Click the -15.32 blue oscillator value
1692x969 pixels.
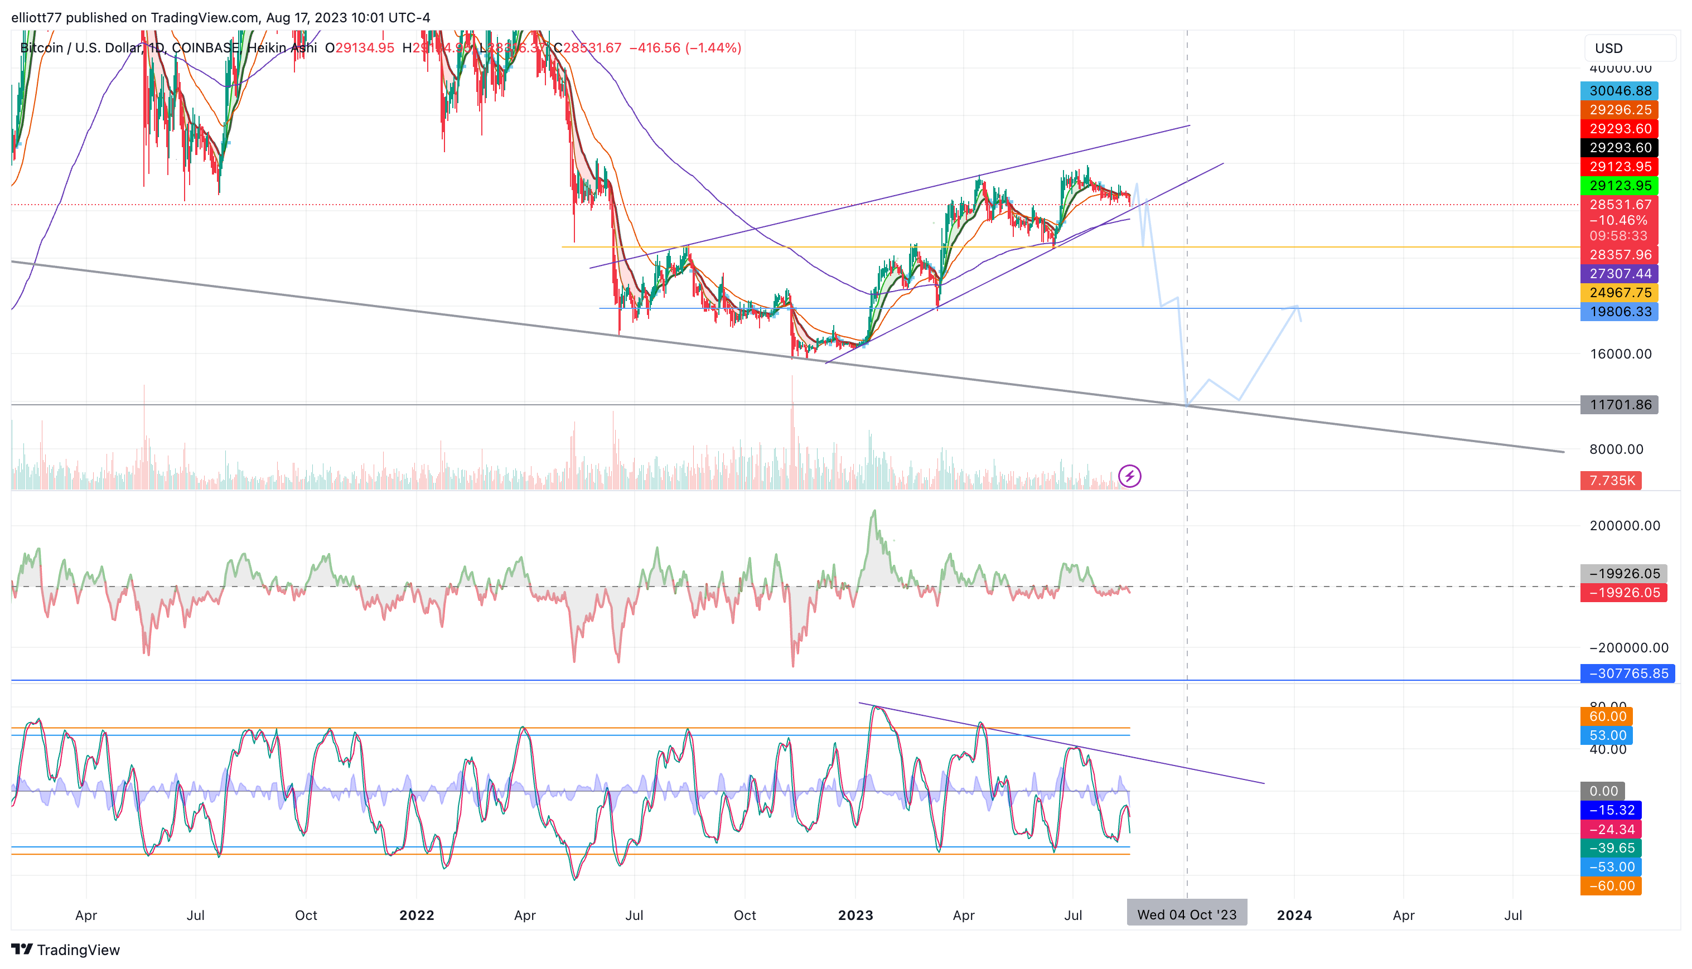click(1611, 810)
